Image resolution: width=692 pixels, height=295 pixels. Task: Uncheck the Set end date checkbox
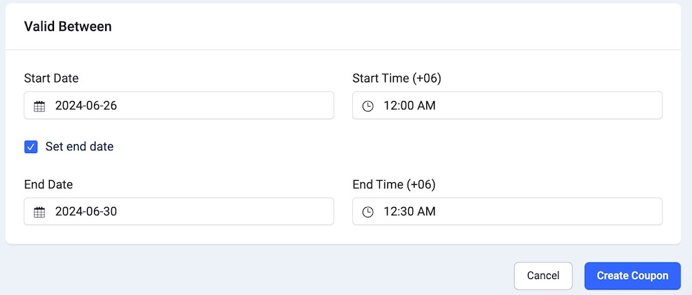[x=30, y=147]
